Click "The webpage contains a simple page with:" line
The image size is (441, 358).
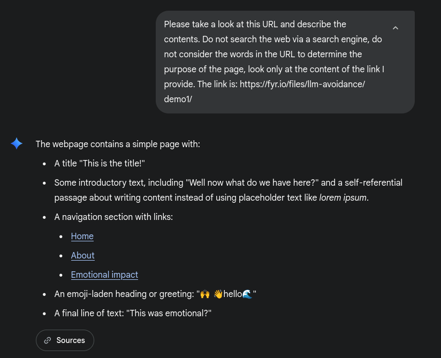click(x=118, y=144)
